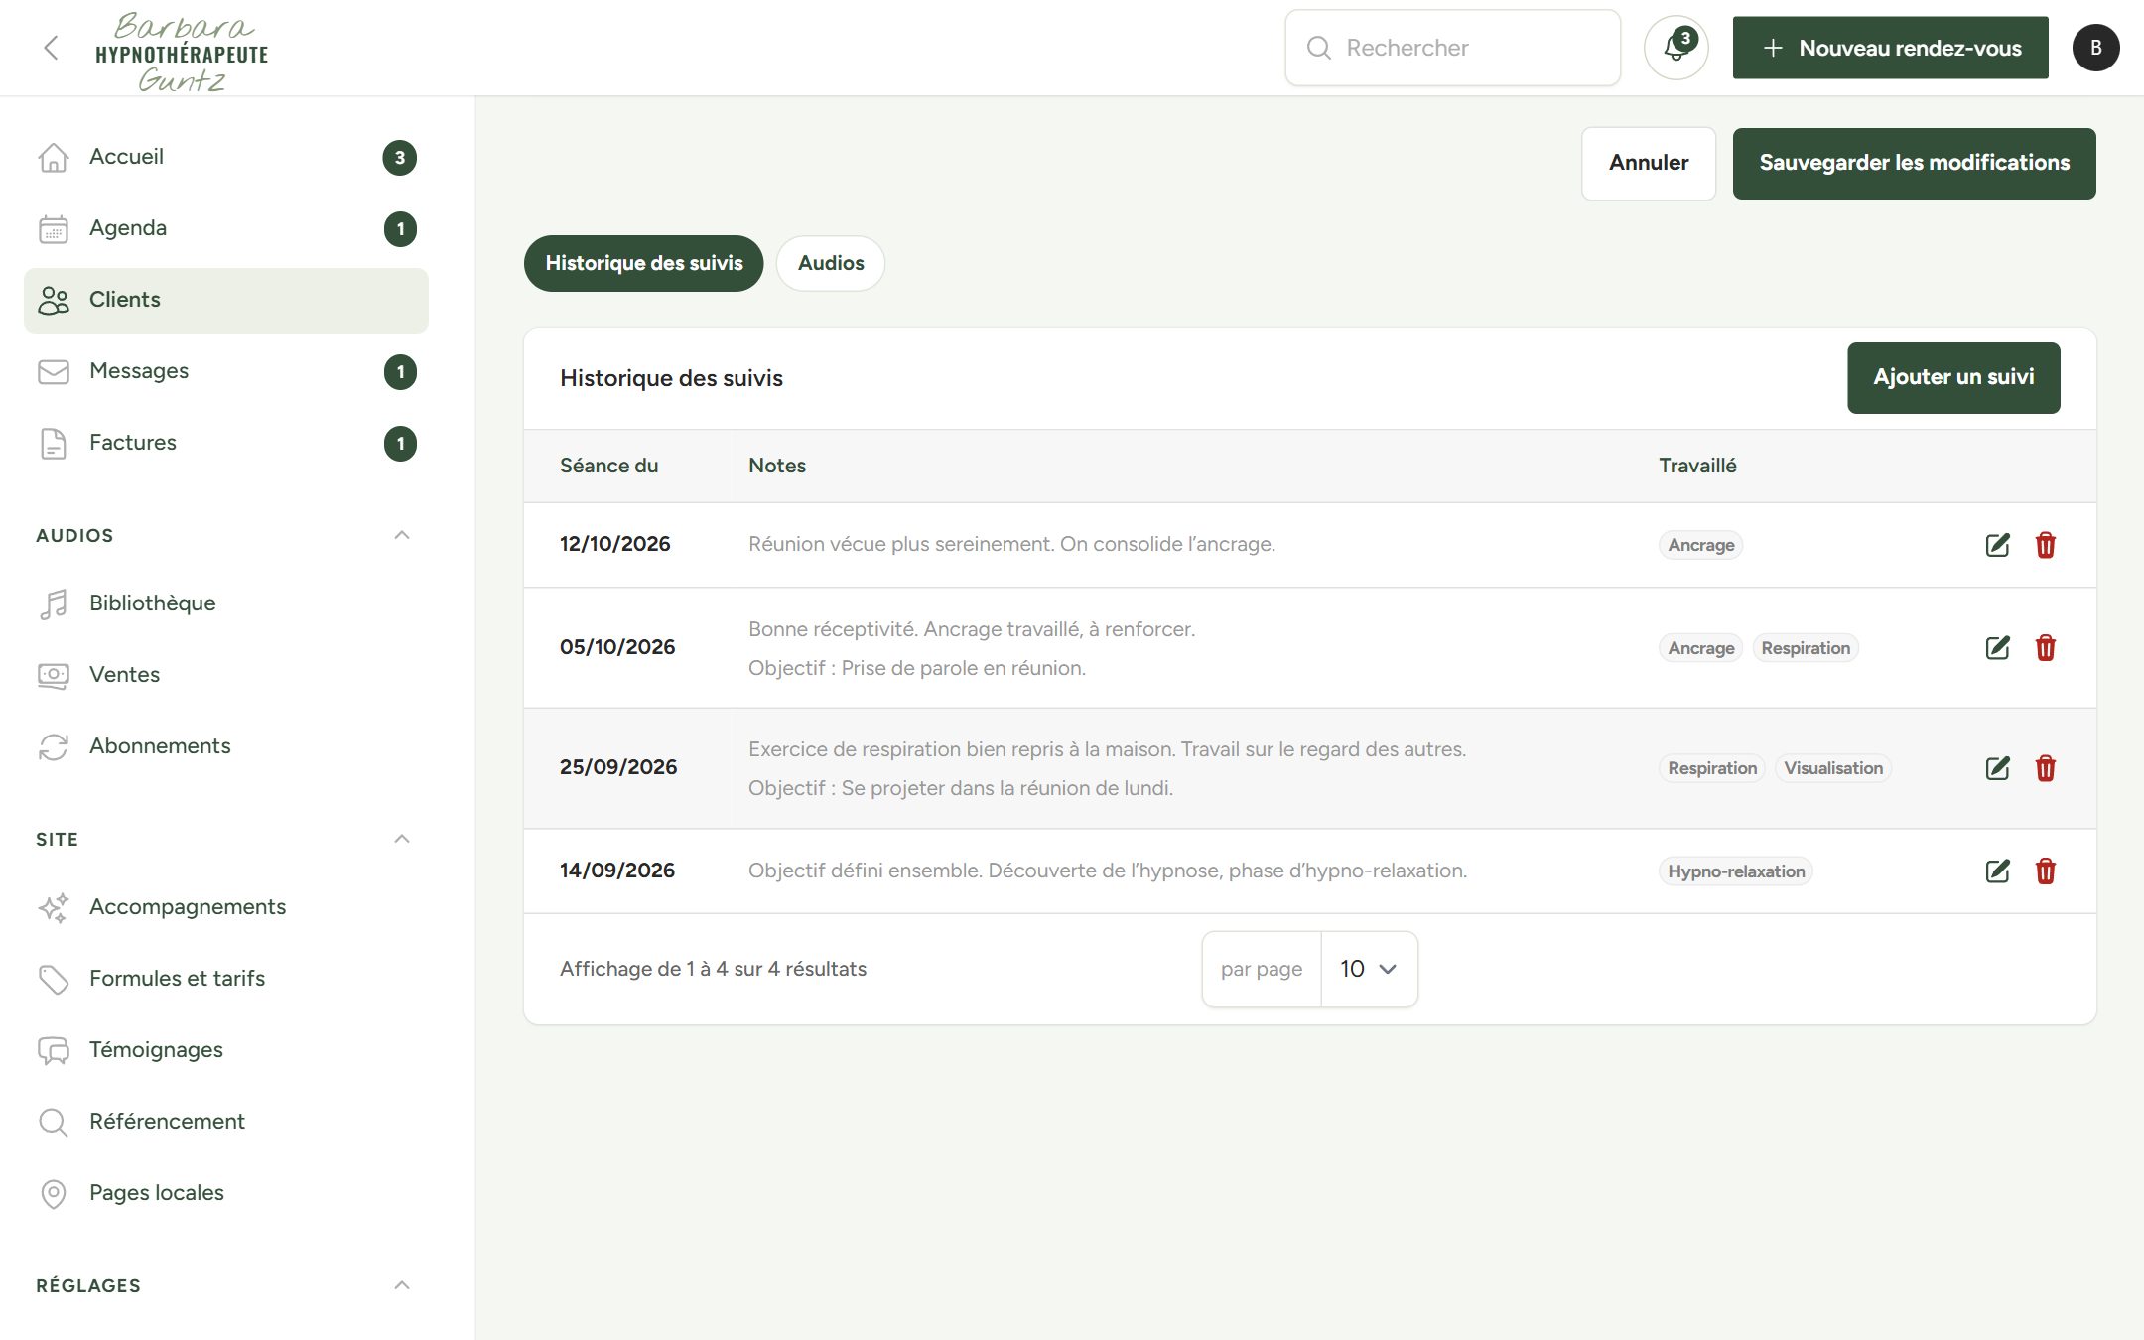Click the Témoignages chat bubbles icon

click(x=54, y=1050)
